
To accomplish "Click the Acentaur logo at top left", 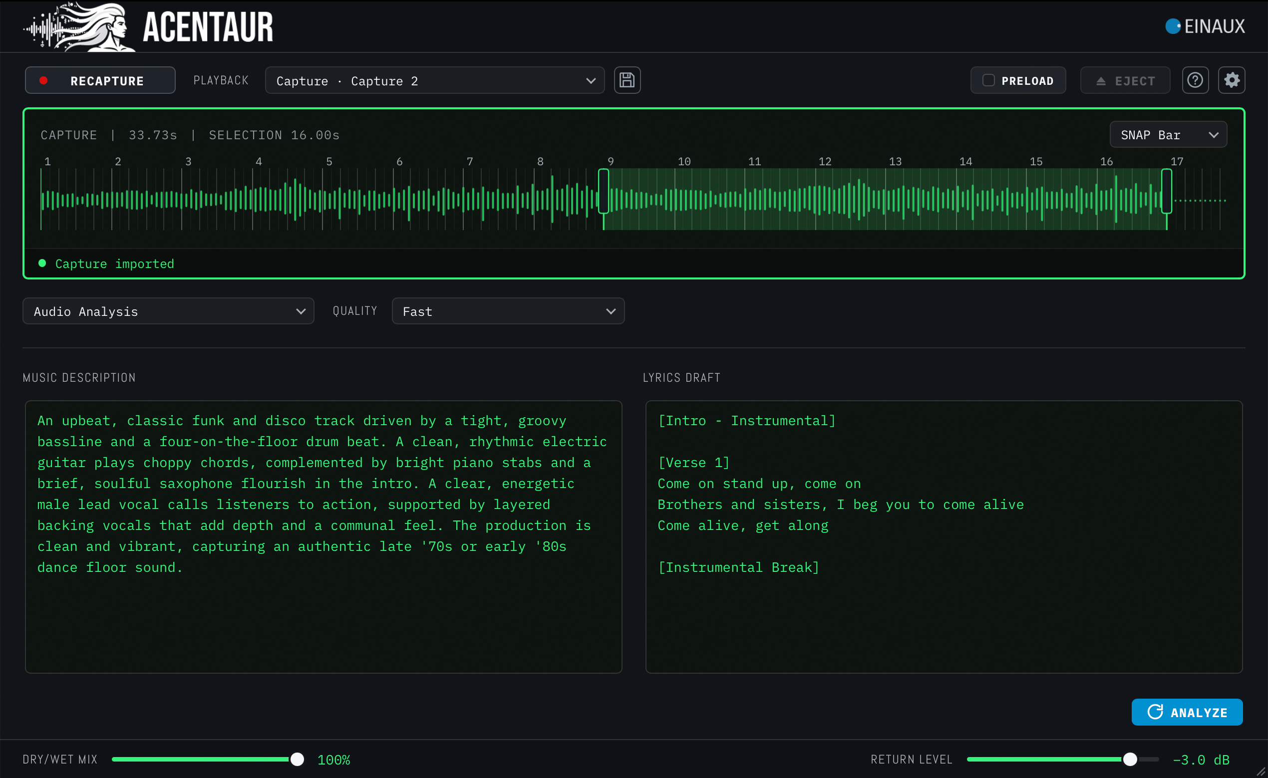I will [148, 27].
